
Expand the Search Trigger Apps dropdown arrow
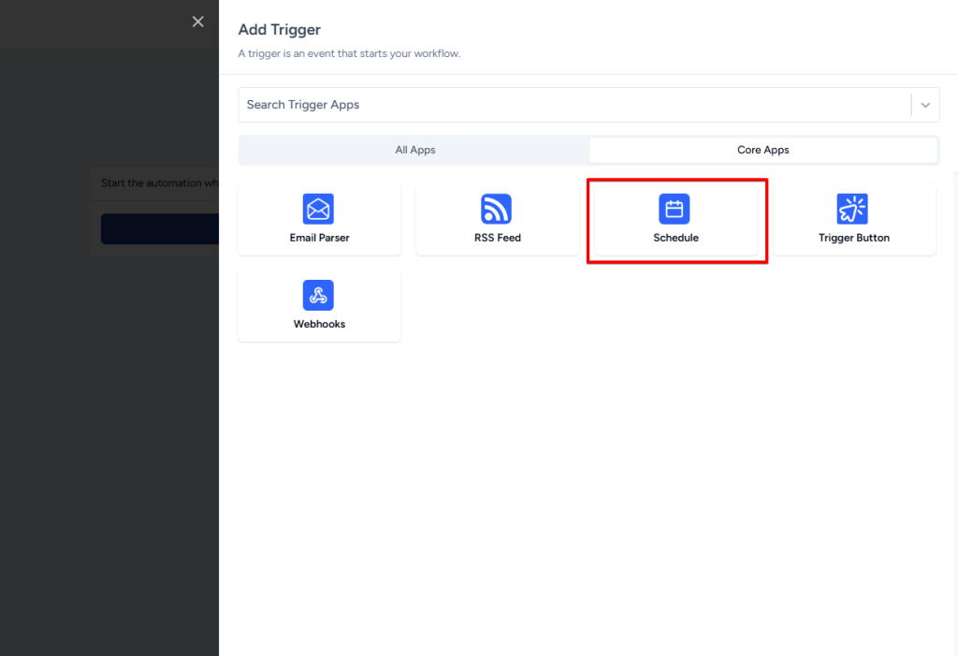(925, 105)
